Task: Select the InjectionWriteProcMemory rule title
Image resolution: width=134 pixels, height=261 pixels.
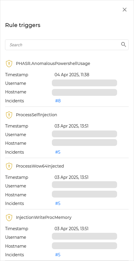Action: [x=44, y=217]
